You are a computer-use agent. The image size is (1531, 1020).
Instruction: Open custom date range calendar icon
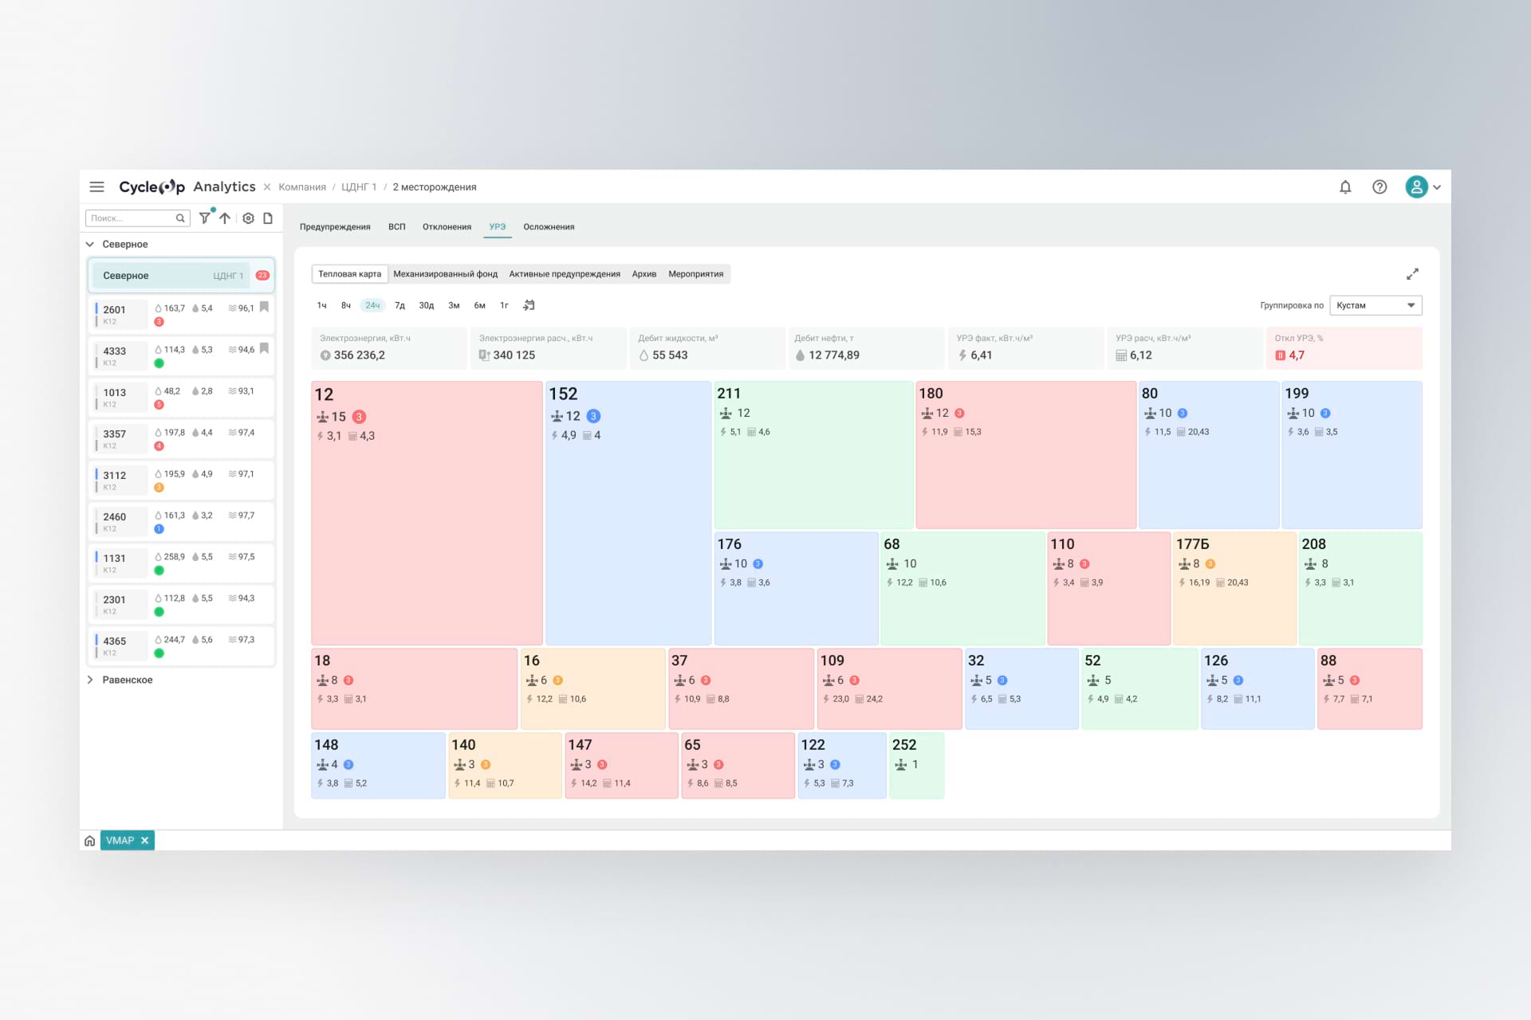529,305
